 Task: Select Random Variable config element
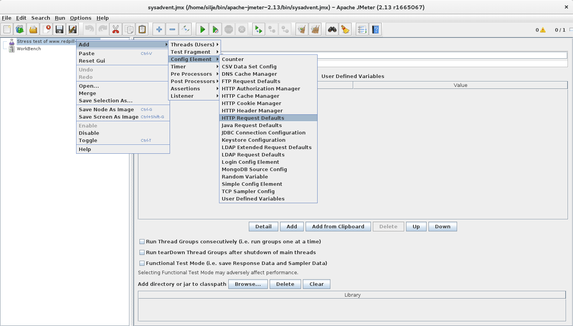click(x=268, y=177)
